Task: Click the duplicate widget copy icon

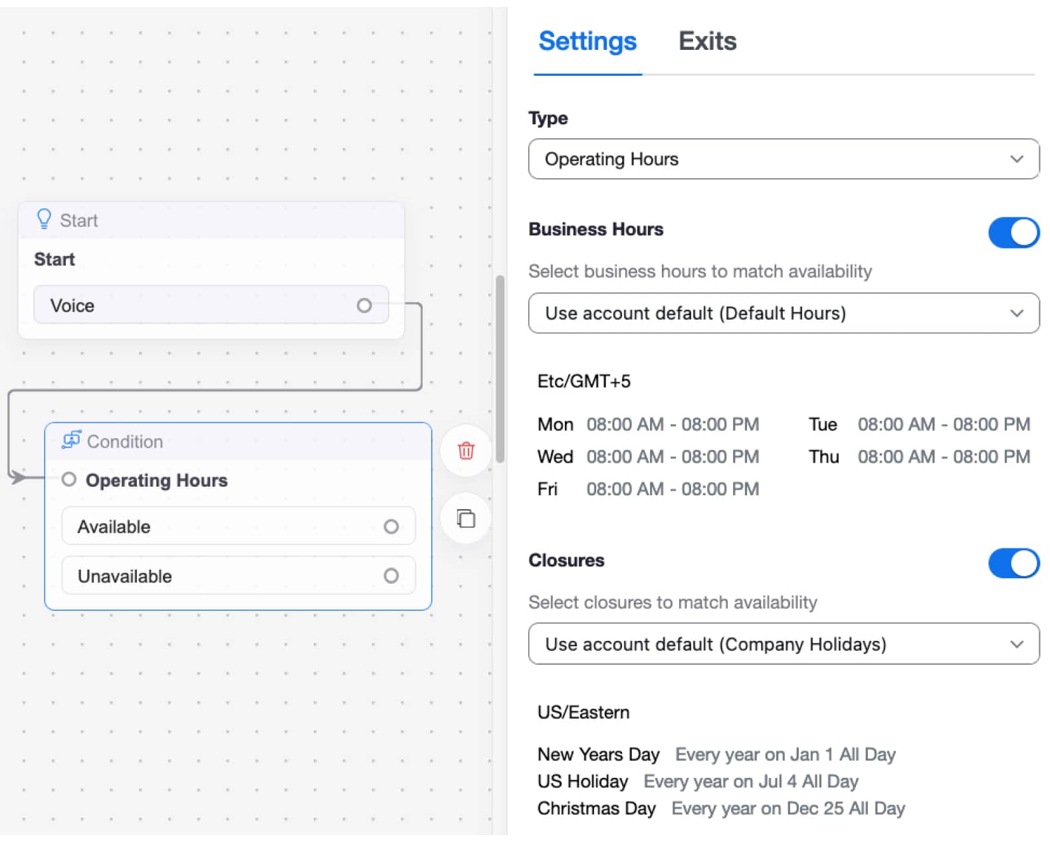Action: point(466,519)
